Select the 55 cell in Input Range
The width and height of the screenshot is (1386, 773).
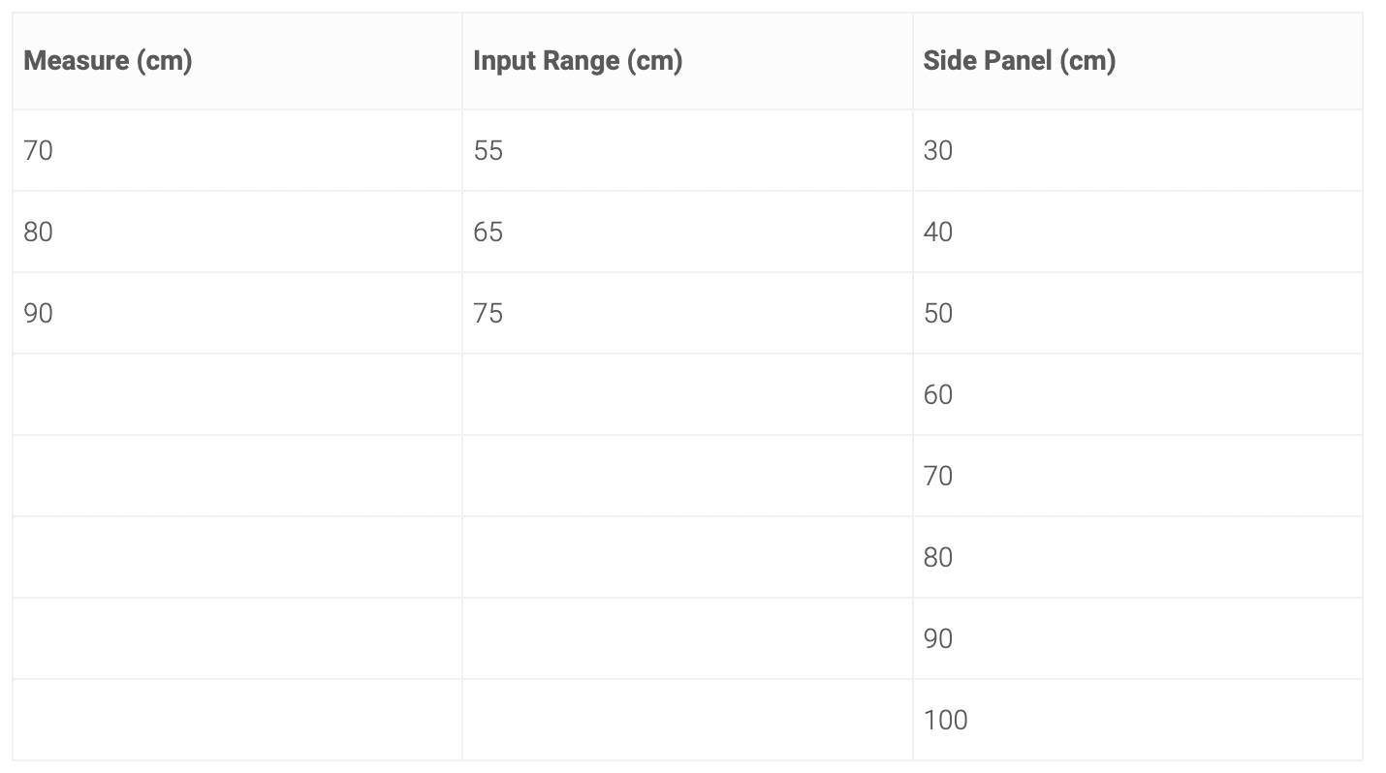coord(687,150)
